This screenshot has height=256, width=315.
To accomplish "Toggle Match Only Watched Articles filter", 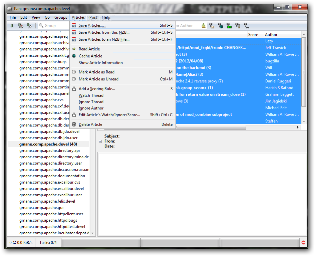I will click(x=246, y=26).
